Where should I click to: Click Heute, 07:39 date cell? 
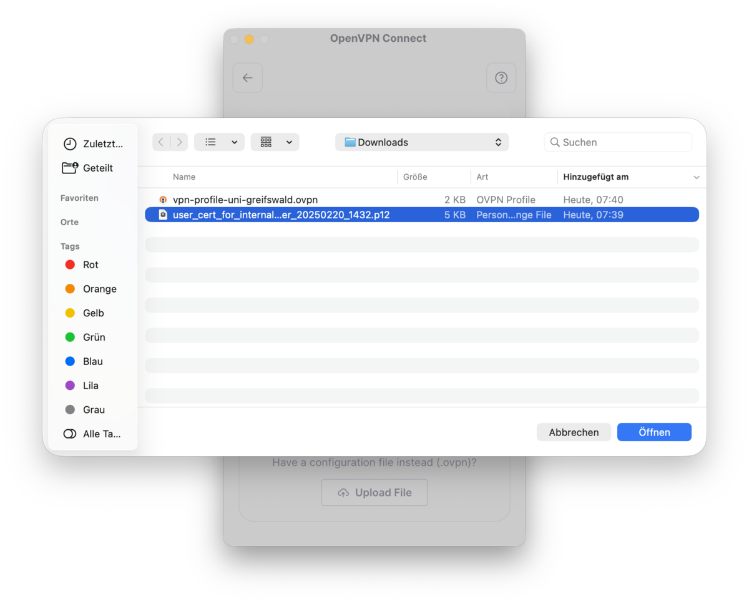pyautogui.click(x=593, y=215)
